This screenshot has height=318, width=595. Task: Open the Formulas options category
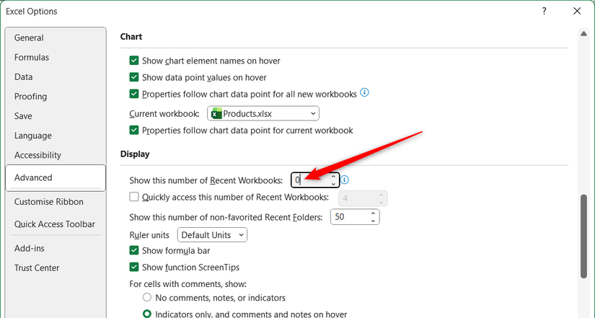click(x=32, y=57)
